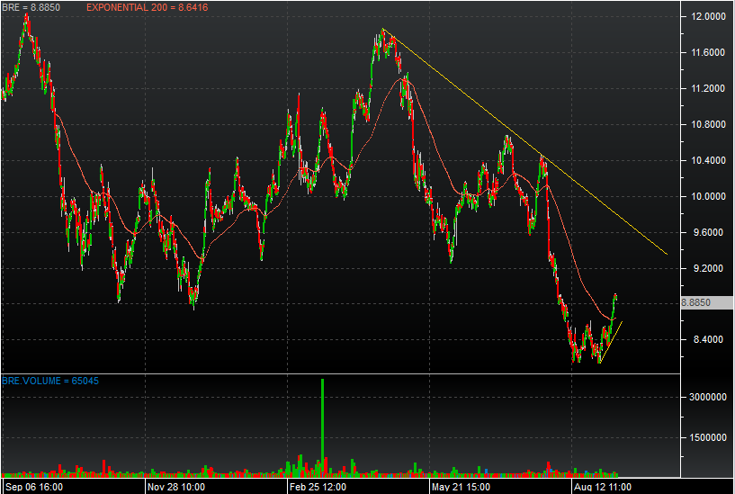Click the 9.2000 price axis label
735x494 pixels.
708,268
